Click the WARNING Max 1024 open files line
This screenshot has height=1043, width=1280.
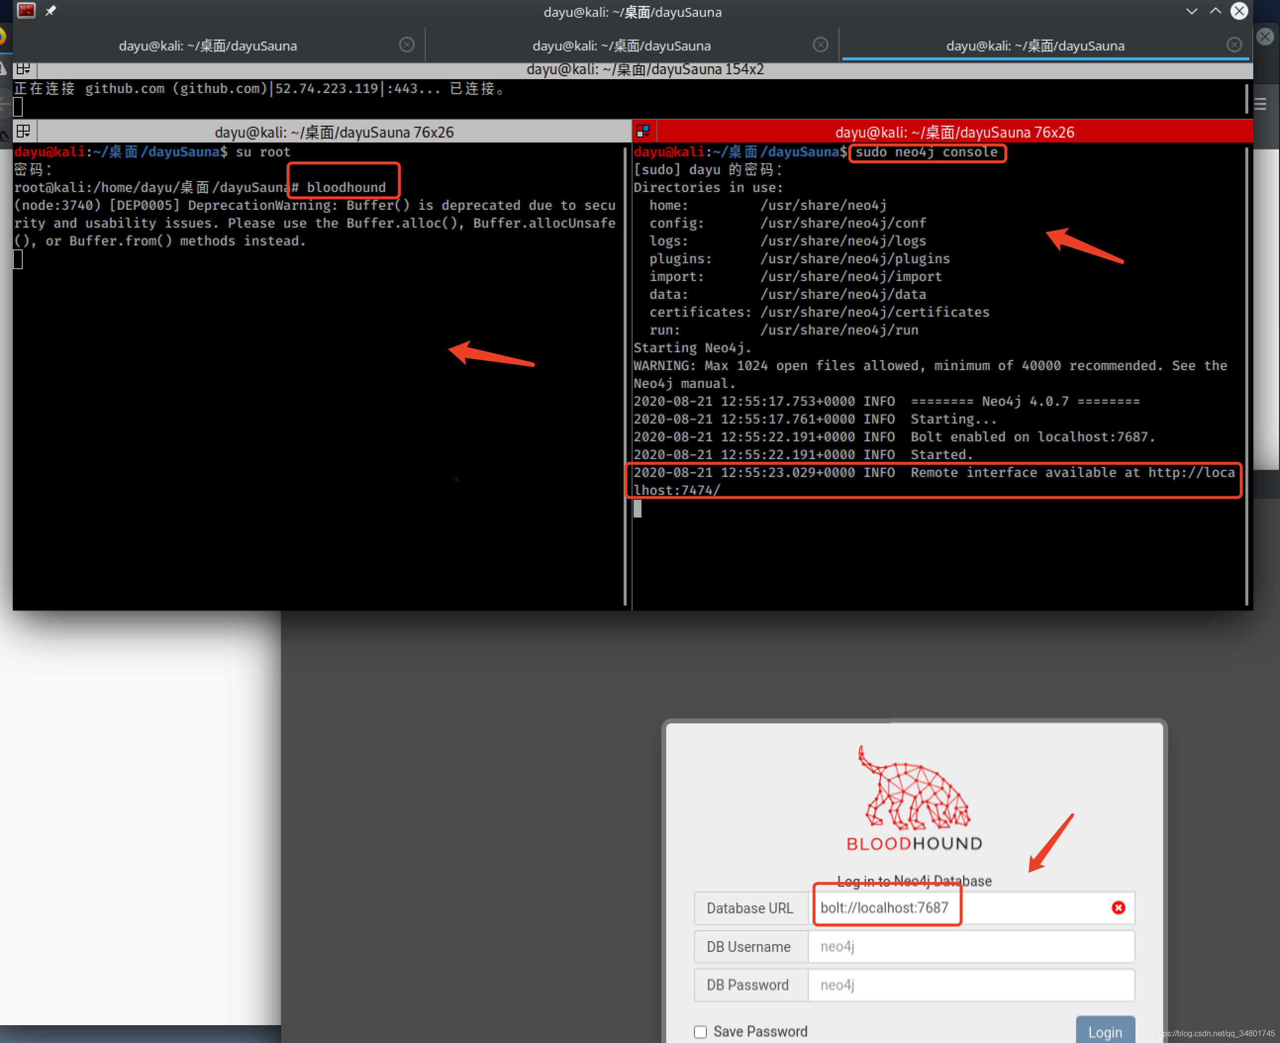pos(930,374)
